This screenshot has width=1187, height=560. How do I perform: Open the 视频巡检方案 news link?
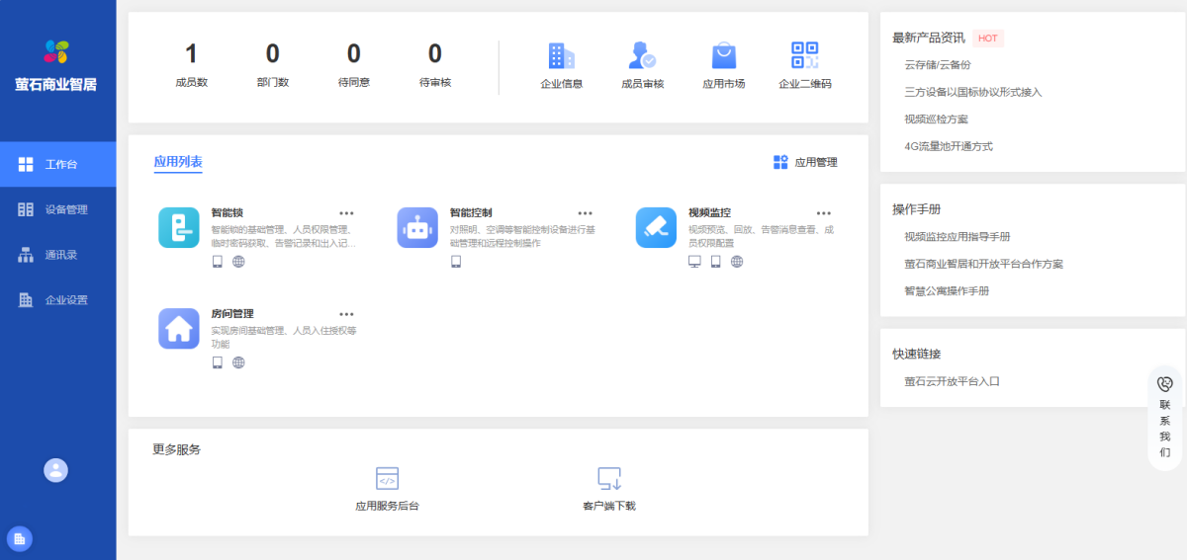[936, 119]
